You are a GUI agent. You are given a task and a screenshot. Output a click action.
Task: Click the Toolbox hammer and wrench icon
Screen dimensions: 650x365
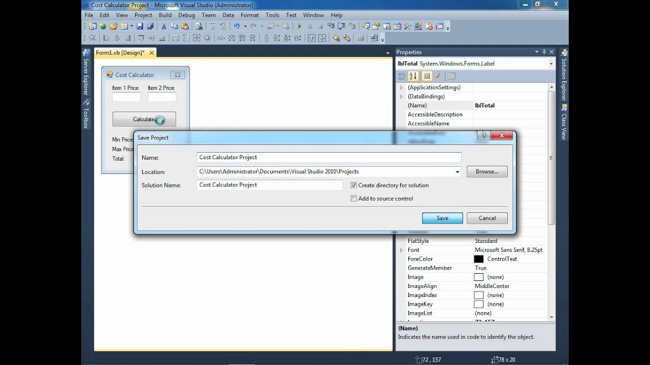[407, 26]
